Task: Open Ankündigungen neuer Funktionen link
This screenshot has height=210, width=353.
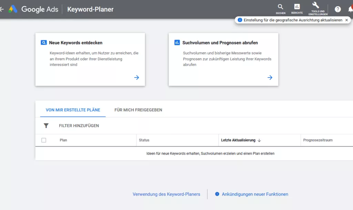Action: (x=255, y=194)
